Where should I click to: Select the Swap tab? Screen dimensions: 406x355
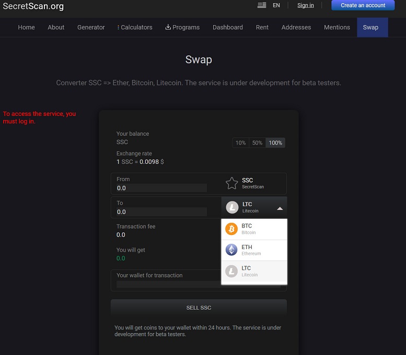(373, 27)
